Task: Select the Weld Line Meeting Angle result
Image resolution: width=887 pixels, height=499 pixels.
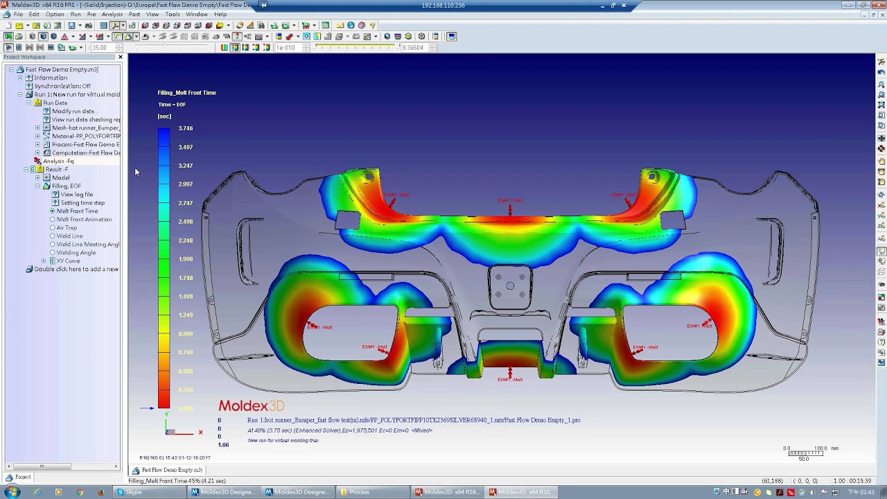Action: pos(88,244)
